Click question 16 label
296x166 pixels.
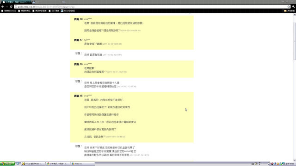[78, 64]
